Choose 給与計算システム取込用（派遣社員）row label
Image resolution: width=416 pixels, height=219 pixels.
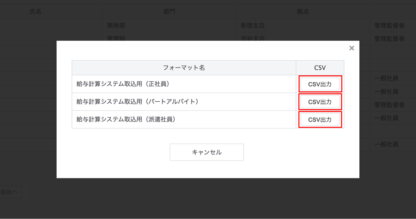(127, 119)
